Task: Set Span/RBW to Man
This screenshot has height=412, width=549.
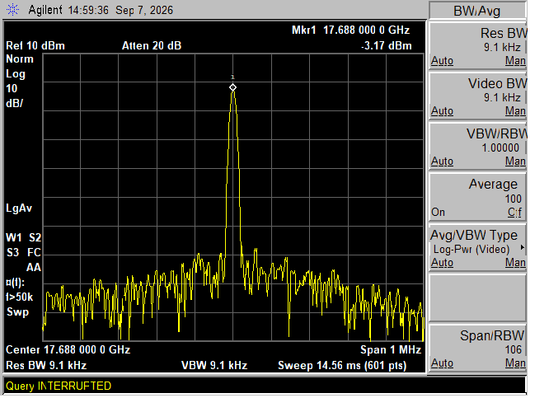Action: click(x=515, y=363)
